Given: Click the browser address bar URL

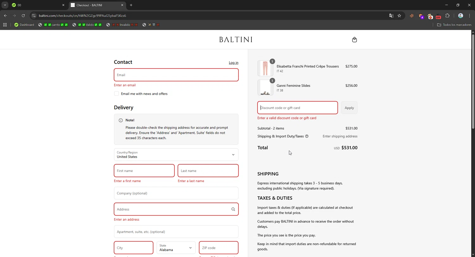Looking at the screenshot, I should tap(82, 15).
